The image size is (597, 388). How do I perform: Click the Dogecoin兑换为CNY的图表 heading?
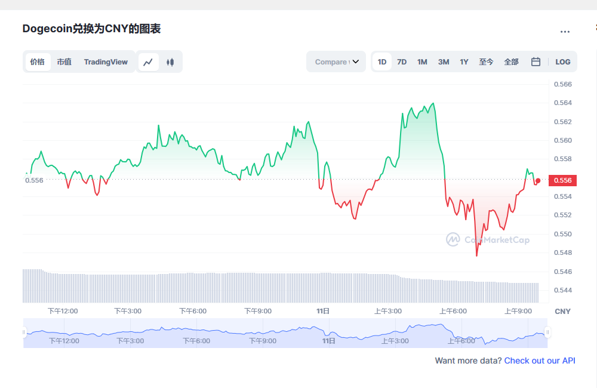point(91,29)
